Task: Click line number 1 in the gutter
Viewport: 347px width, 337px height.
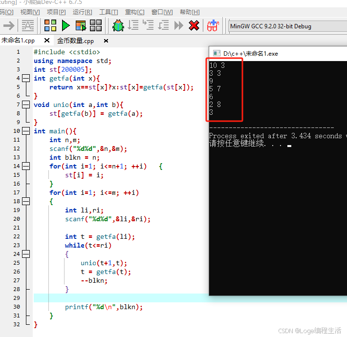Action: tap(18, 52)
